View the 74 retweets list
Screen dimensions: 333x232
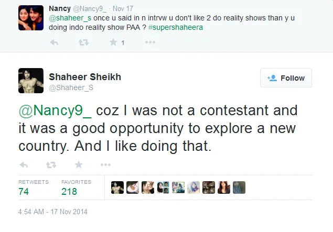point(24,192)
